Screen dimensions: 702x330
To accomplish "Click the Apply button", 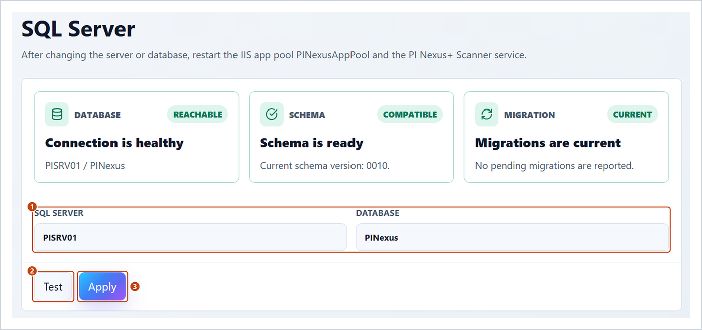I will pos(102,287).
